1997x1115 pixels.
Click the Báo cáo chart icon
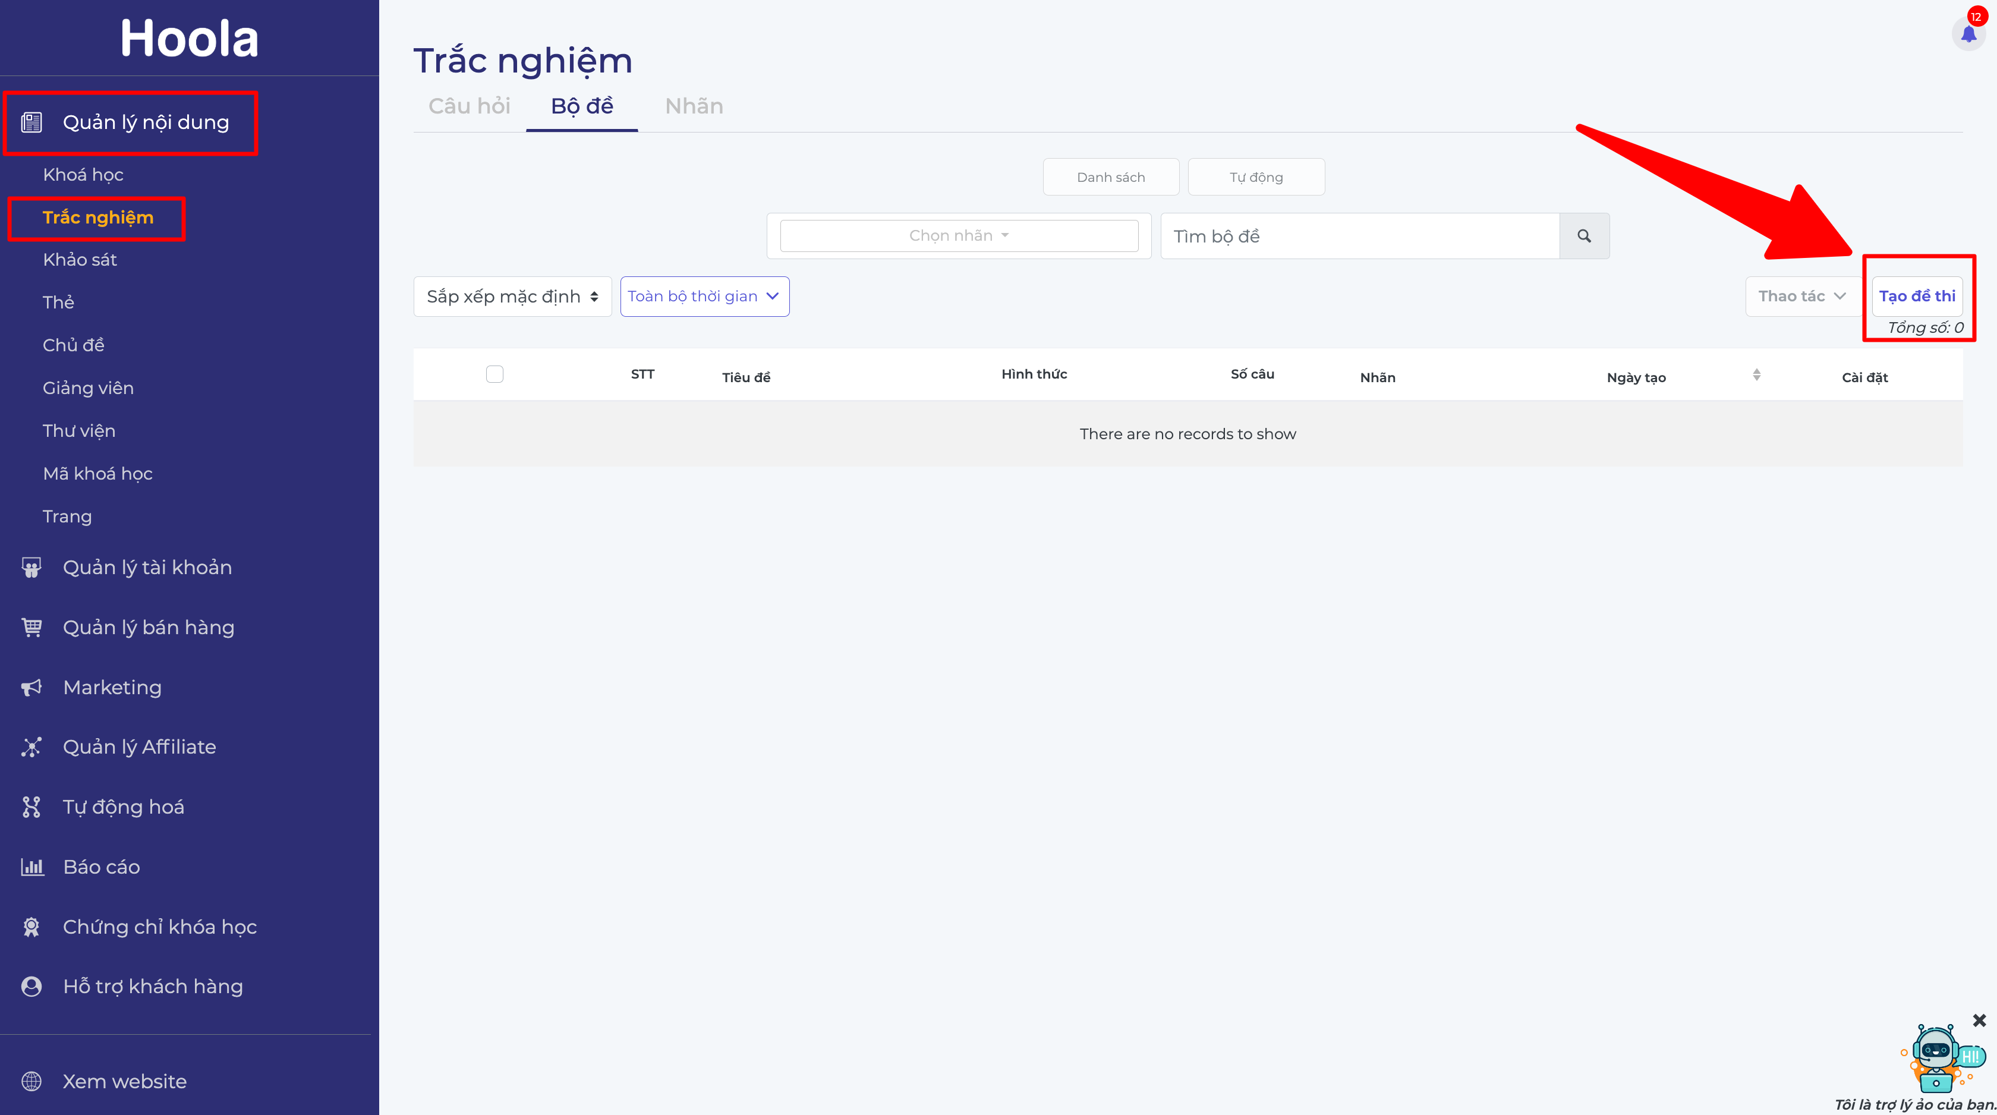coord(31,867)
